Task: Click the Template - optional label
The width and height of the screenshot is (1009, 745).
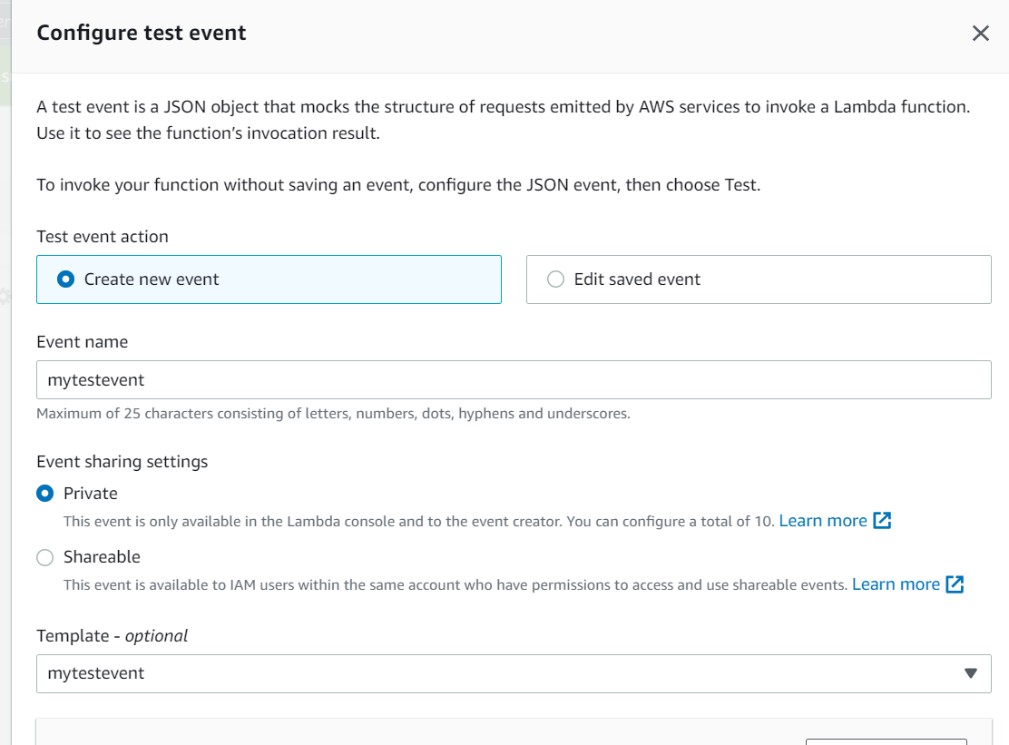Action: [x=112, y=636]
